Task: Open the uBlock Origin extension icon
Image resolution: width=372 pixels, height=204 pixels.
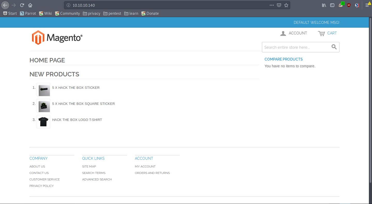Action: click(x=349, y=5)
